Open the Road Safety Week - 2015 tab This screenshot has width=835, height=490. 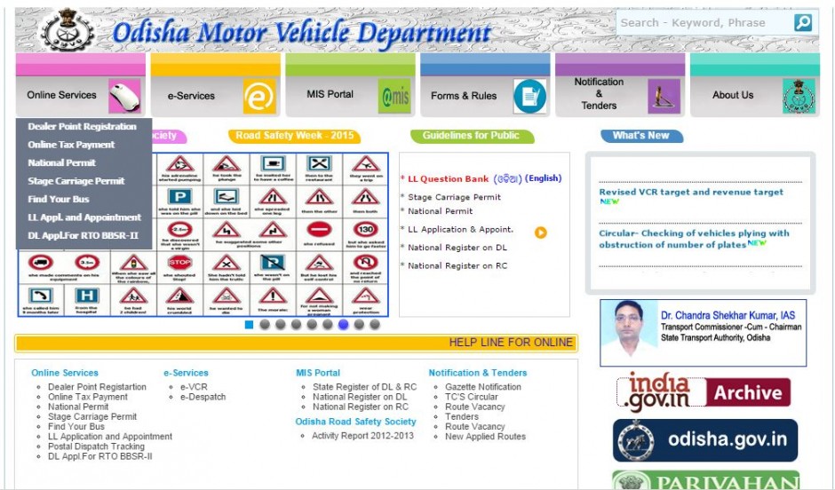[294, 136]
